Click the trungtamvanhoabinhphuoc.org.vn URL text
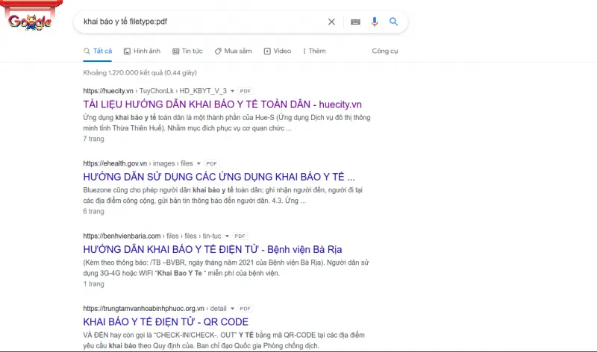597x352 pixels. (x=143, y=309)
